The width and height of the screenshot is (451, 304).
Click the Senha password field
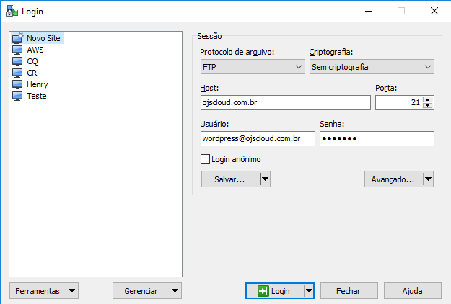pos(377,138)
